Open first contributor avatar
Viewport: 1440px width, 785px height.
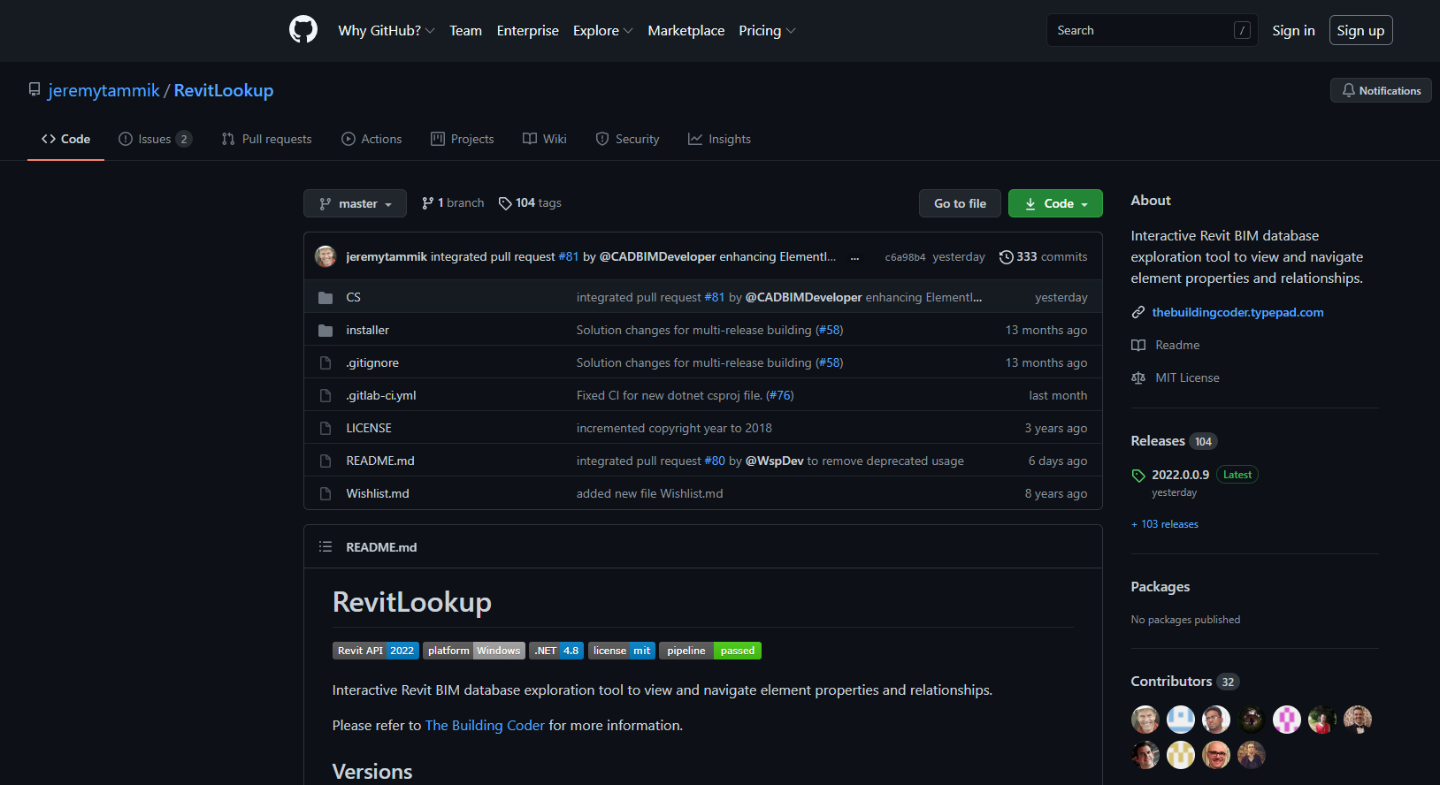pyautogui.click(x=1145, y=720)
